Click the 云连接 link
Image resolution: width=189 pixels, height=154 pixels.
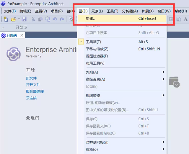point(31,98)
